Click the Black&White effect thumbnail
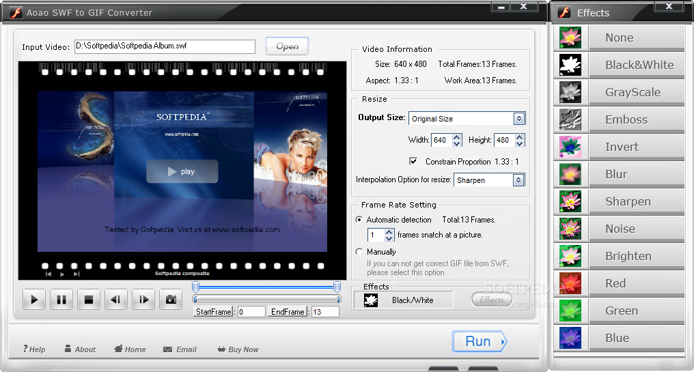The height and width of the screenshot is (372, 694). (x=570, y=65)
